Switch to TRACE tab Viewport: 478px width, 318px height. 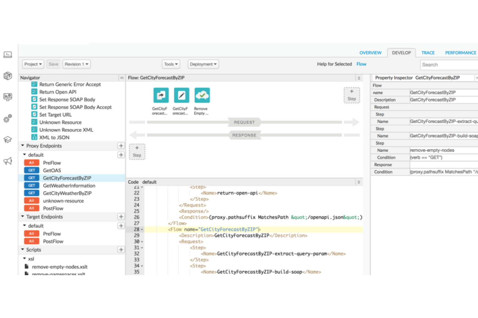428,53
